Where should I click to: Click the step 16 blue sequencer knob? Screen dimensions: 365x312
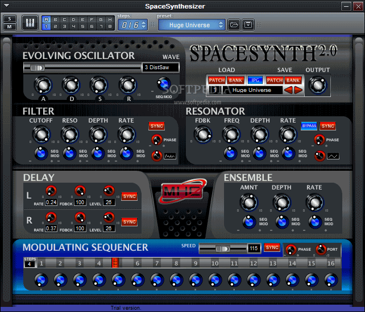pyautogui.click(x=331, y=280)
